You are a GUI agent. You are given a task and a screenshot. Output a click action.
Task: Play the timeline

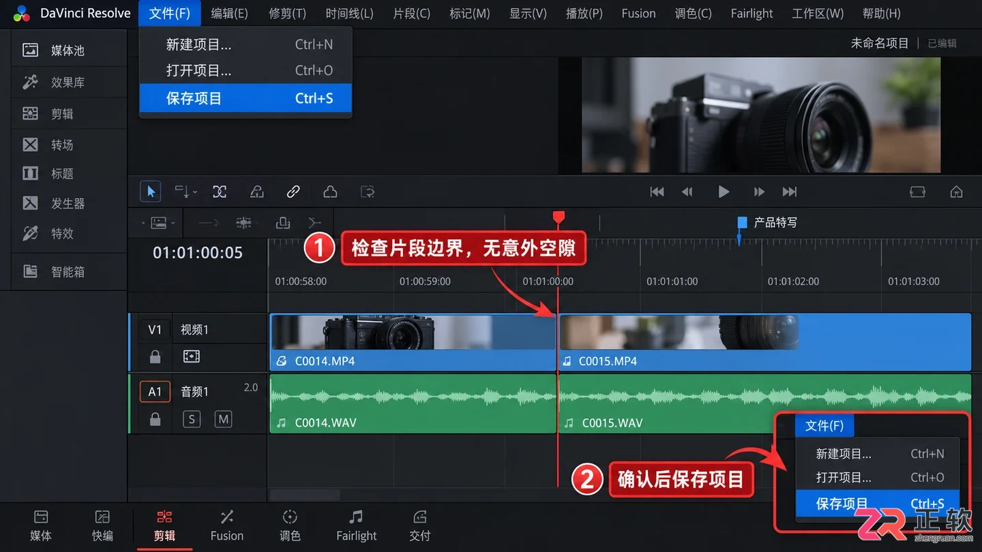coord(724,192)
